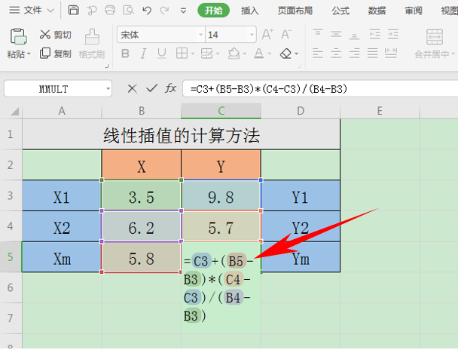The height and width of the screenshot is (350, 458).
Task: Click the distributed alignment icon
Action: [x=391, y=54]
